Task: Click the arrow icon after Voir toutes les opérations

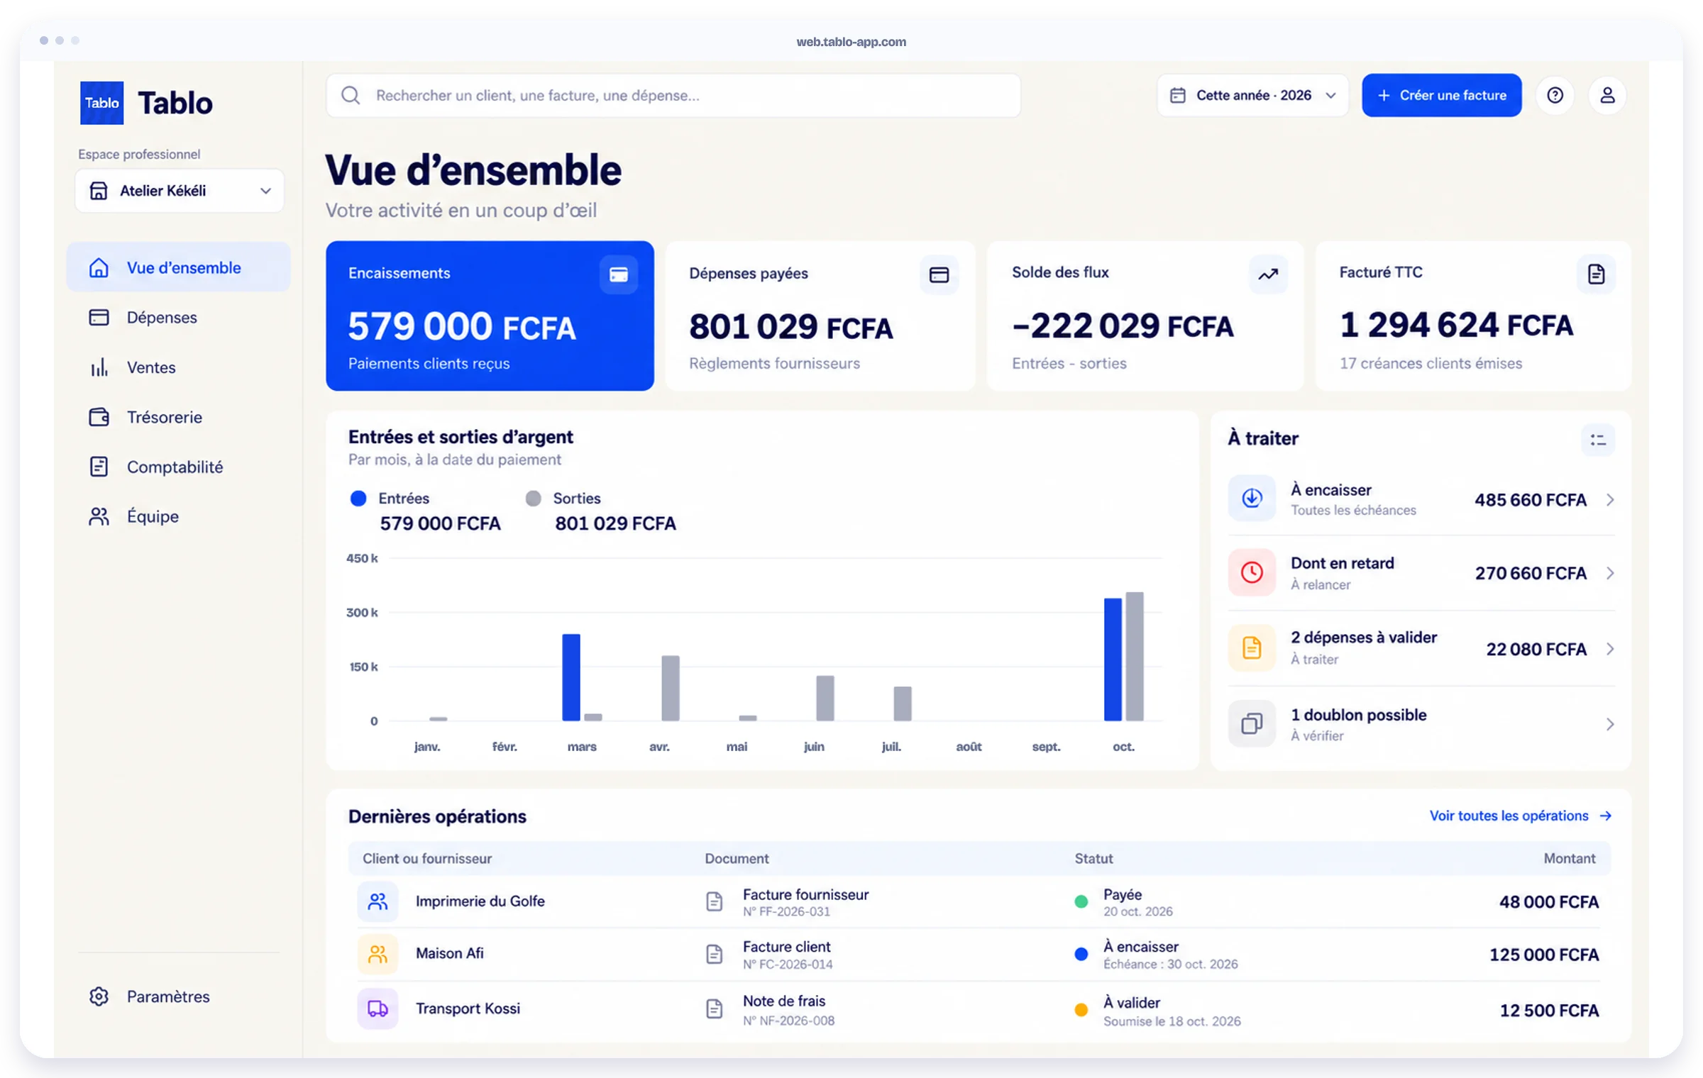Action: tap(1606, 816)
